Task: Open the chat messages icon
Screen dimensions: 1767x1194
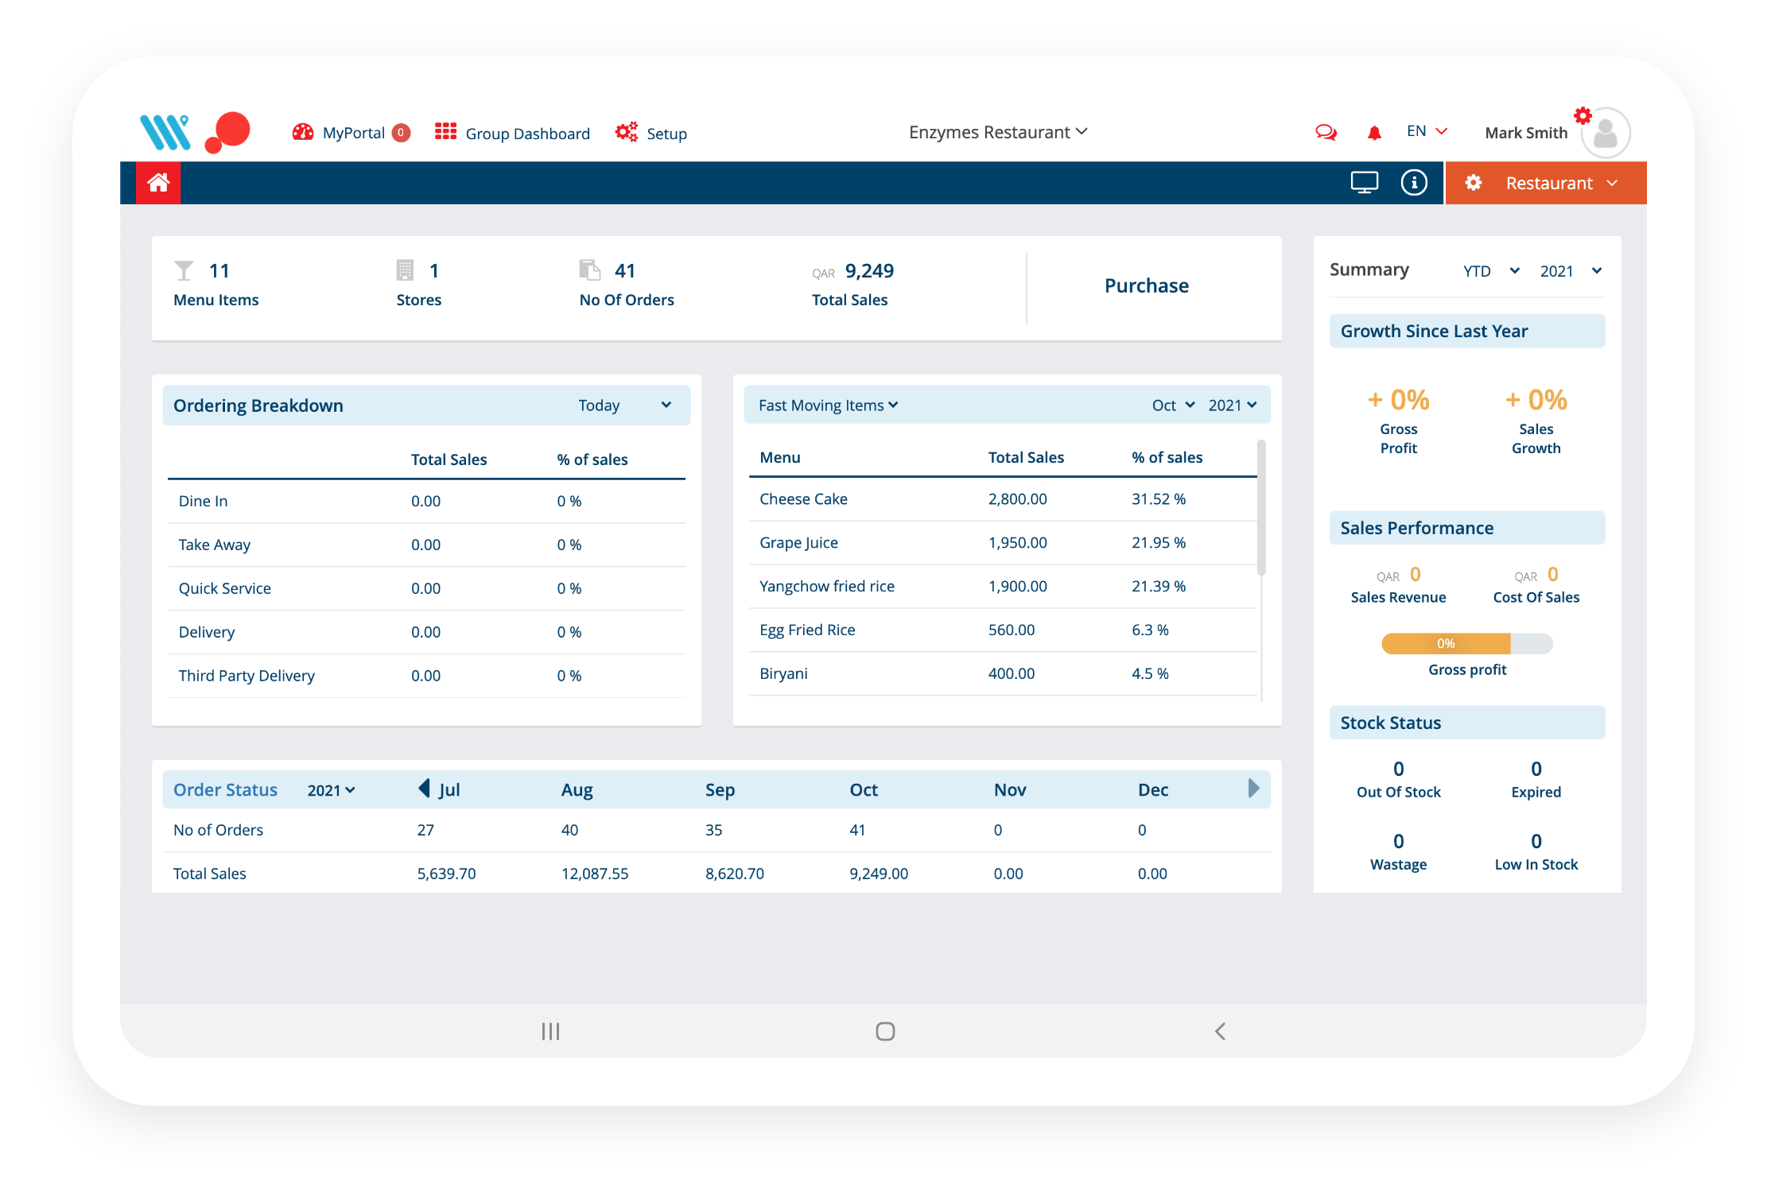Action: tap(1325, 132)
